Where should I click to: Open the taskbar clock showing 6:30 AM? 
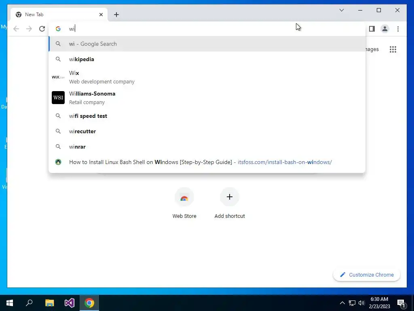(379, 303)
